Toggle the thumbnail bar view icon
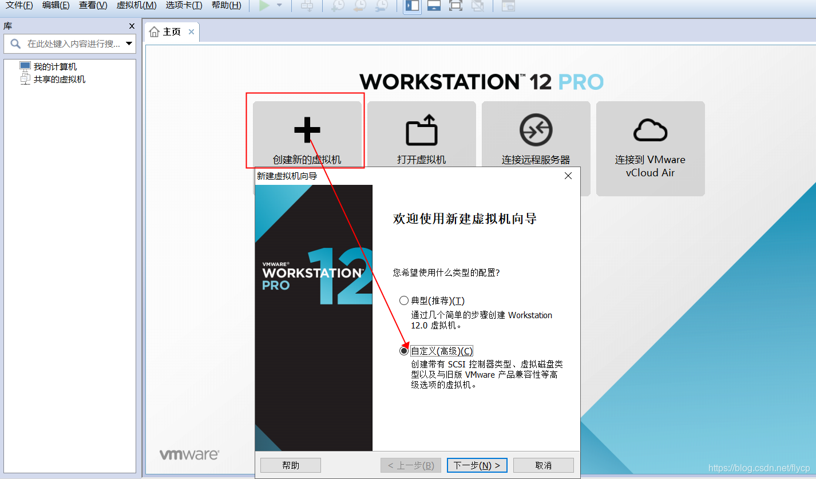 [x=434, y=6]
